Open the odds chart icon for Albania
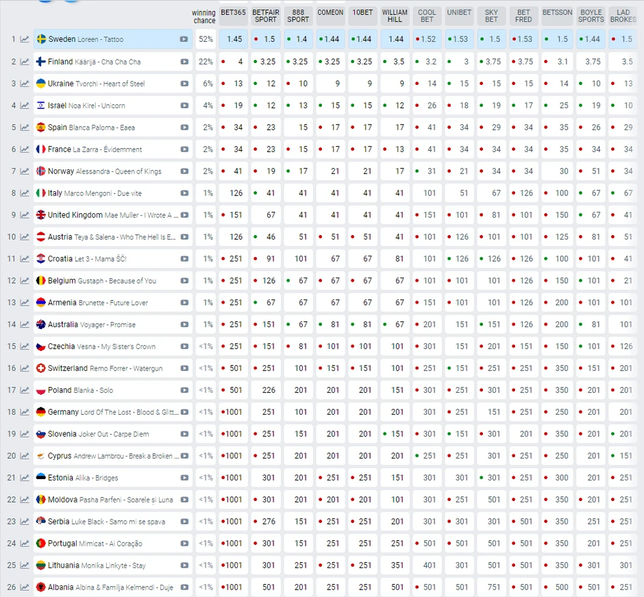Image resolution: width=644 pixels, height=597 pixels. tap(25, 587)
